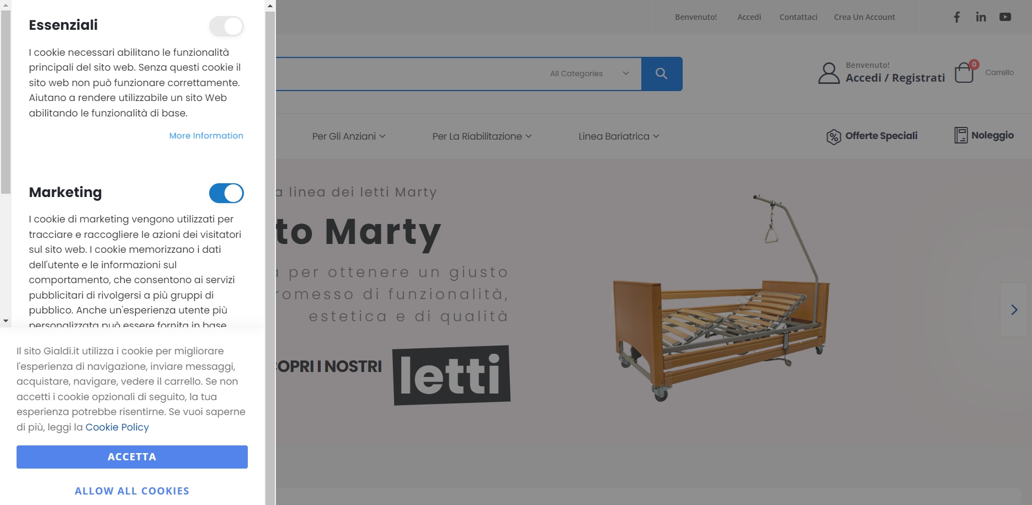
Task: Click the magnifying glass search button
Action: coord(662,73)
